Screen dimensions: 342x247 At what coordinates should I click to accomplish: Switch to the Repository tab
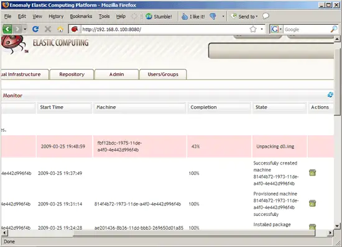[x=72, y=74]
